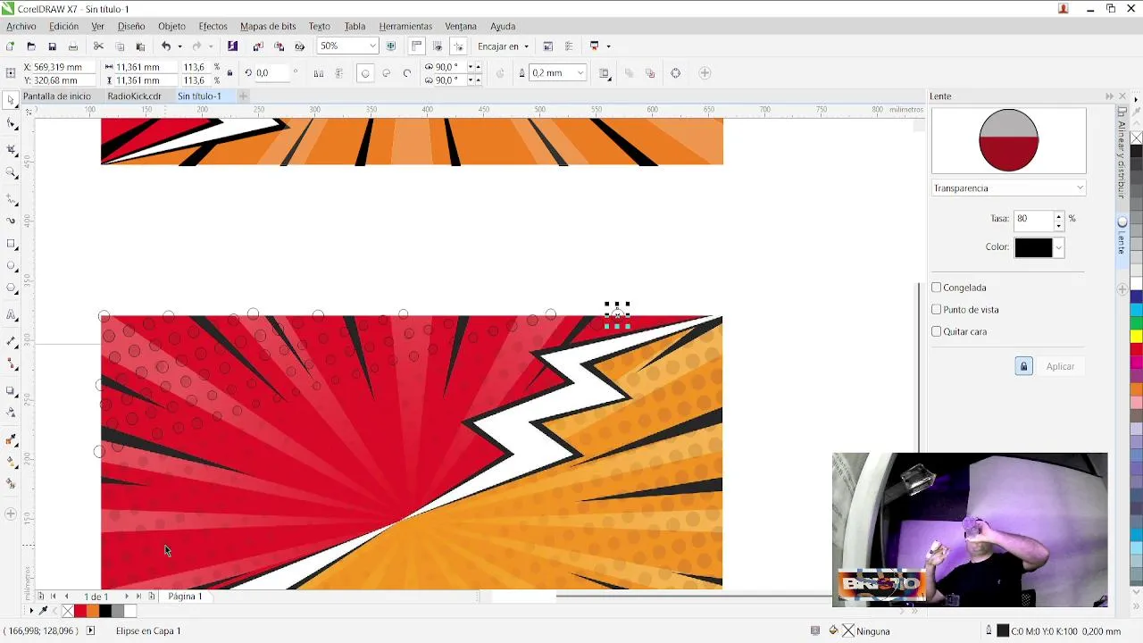
Task: Select the Text tool
Action: click(x=11, y=315)
